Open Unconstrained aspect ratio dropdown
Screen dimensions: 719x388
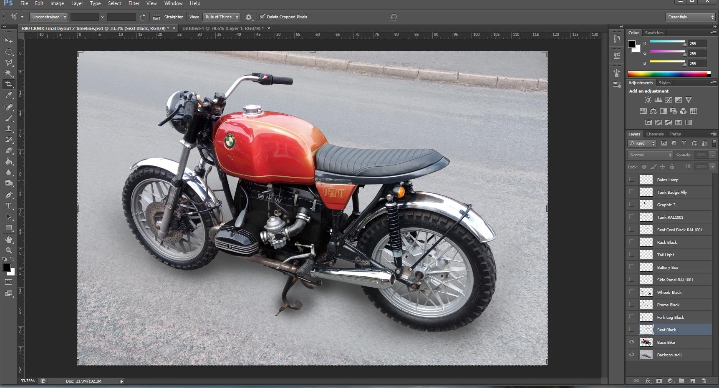[48, 17]
